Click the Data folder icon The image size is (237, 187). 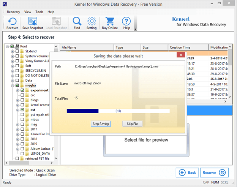[22, 80]
